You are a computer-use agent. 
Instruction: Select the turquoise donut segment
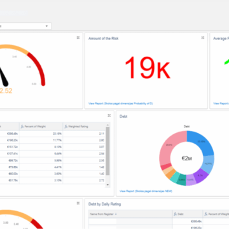[174, 177]
